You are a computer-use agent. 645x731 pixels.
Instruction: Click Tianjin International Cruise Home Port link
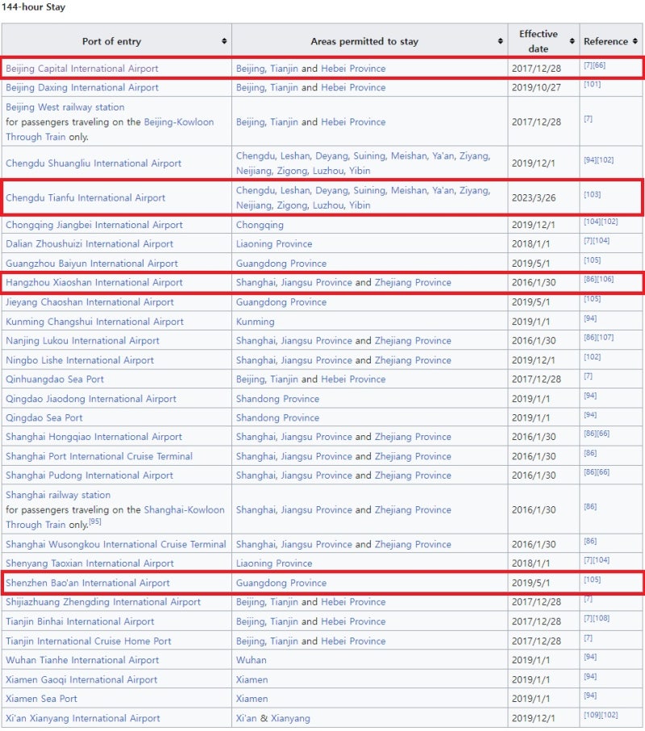(89, 641)
